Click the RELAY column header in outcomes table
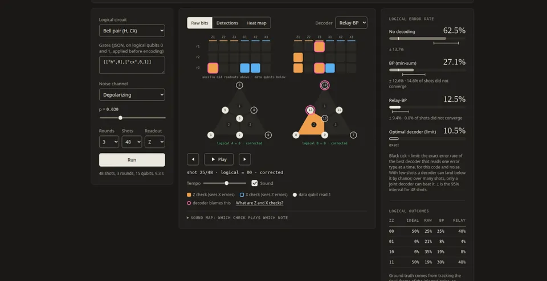This screenshot has width=547, height=281. tap(459, 220)
